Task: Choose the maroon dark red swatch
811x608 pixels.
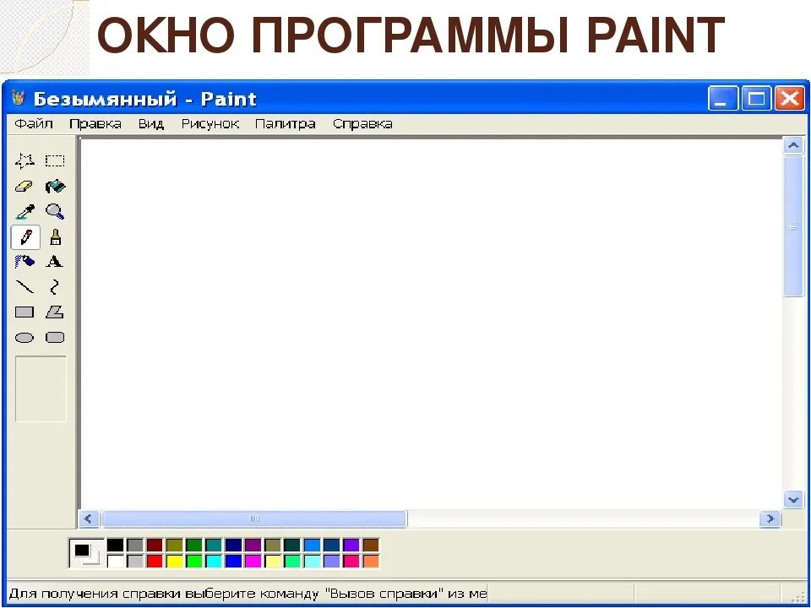Action: (155, 545)
